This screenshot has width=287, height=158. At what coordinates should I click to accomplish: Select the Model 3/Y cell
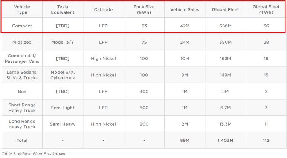pyautogui.click(x=63, y=42)
